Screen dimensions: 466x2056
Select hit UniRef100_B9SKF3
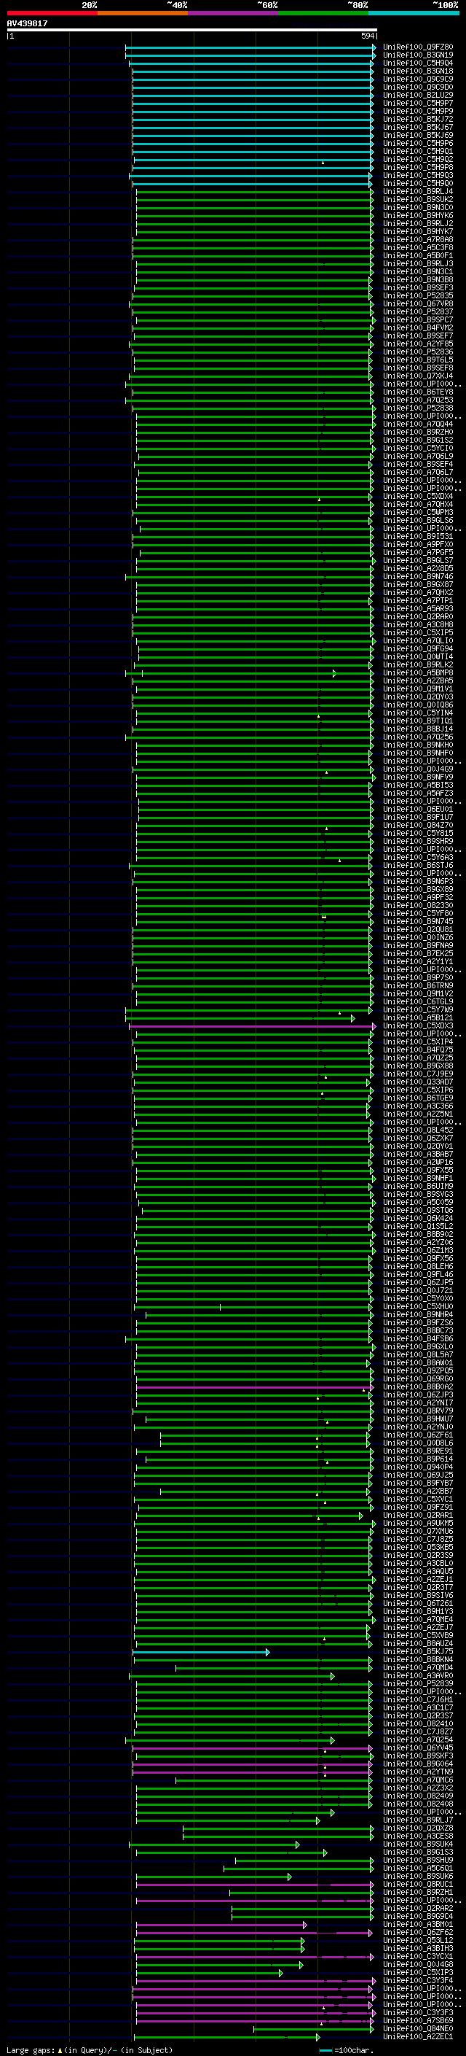pos(418,1756)
